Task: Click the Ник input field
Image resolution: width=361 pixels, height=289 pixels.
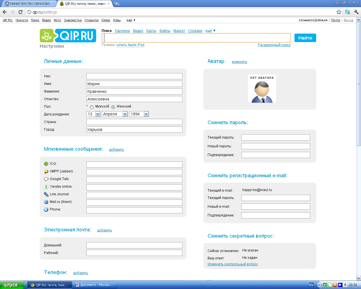Action: coord(134,76)
